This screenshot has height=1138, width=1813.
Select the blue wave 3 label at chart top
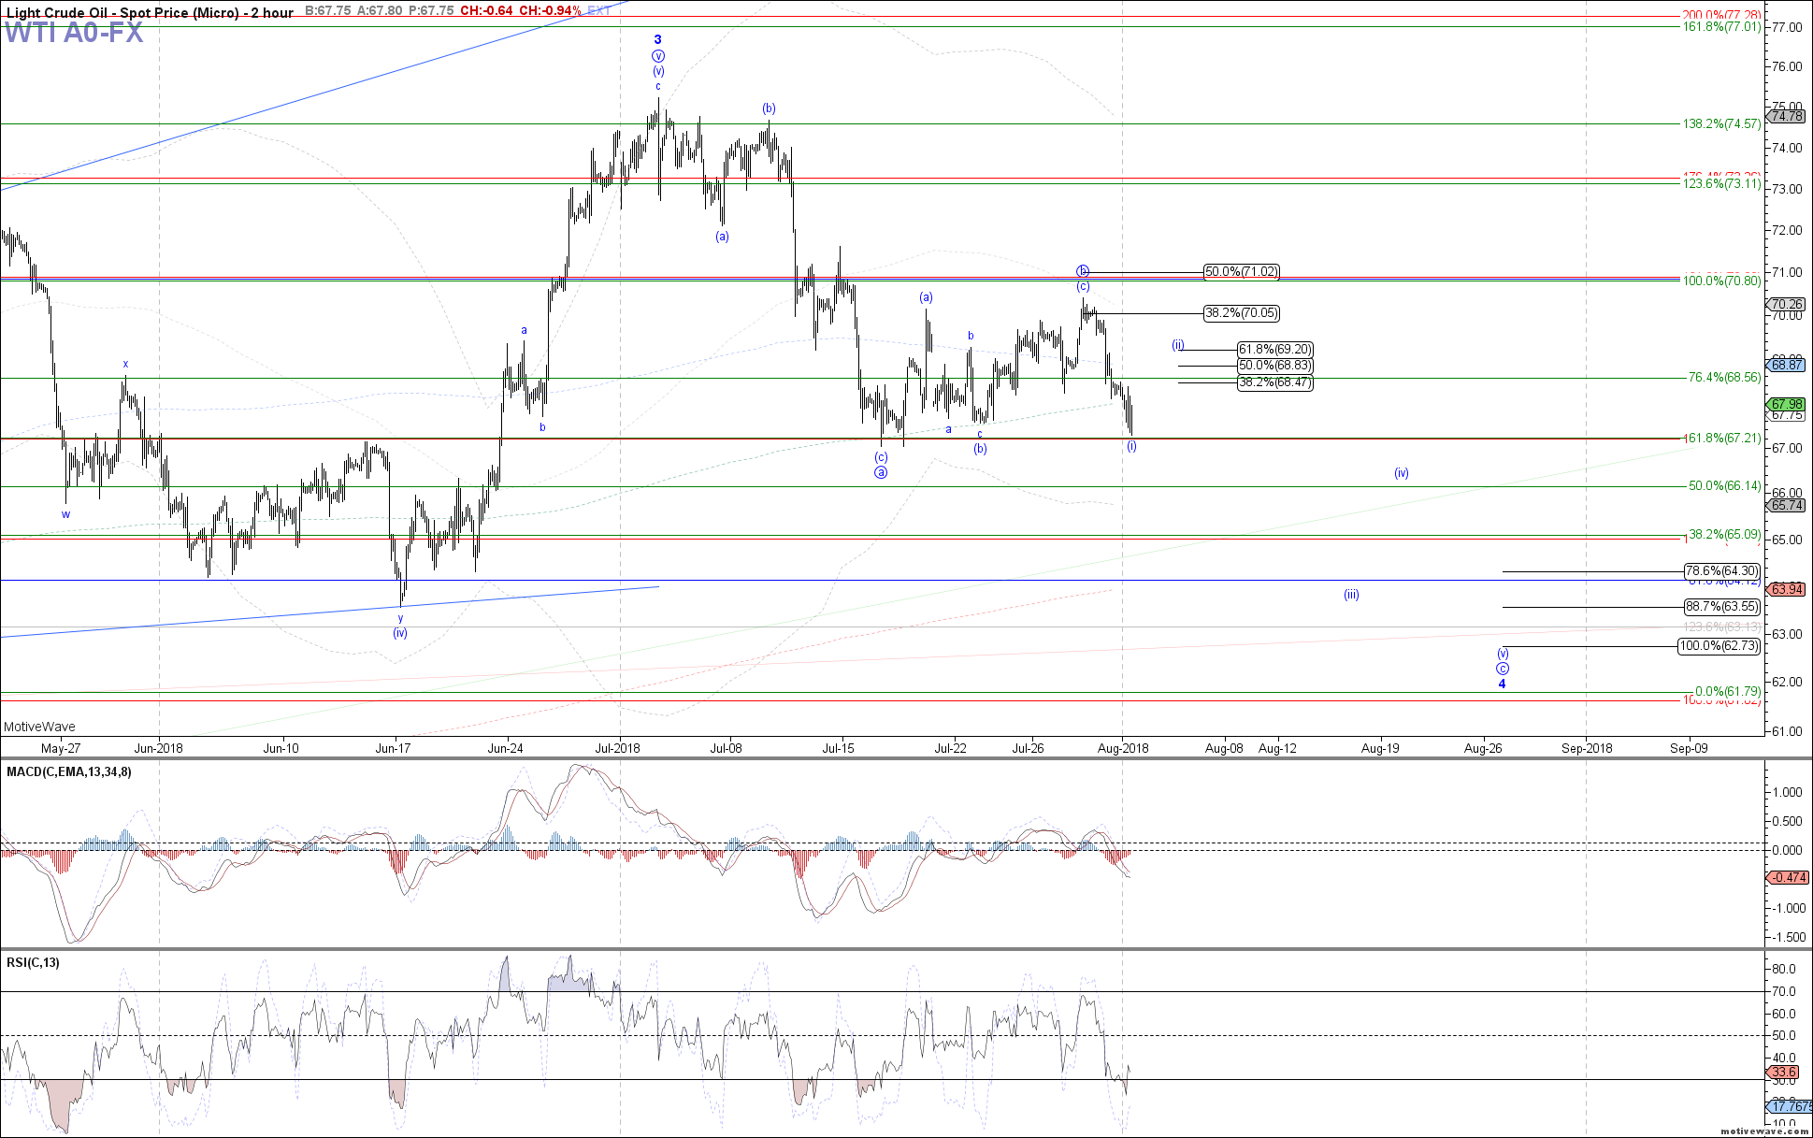tap(658, 39)
